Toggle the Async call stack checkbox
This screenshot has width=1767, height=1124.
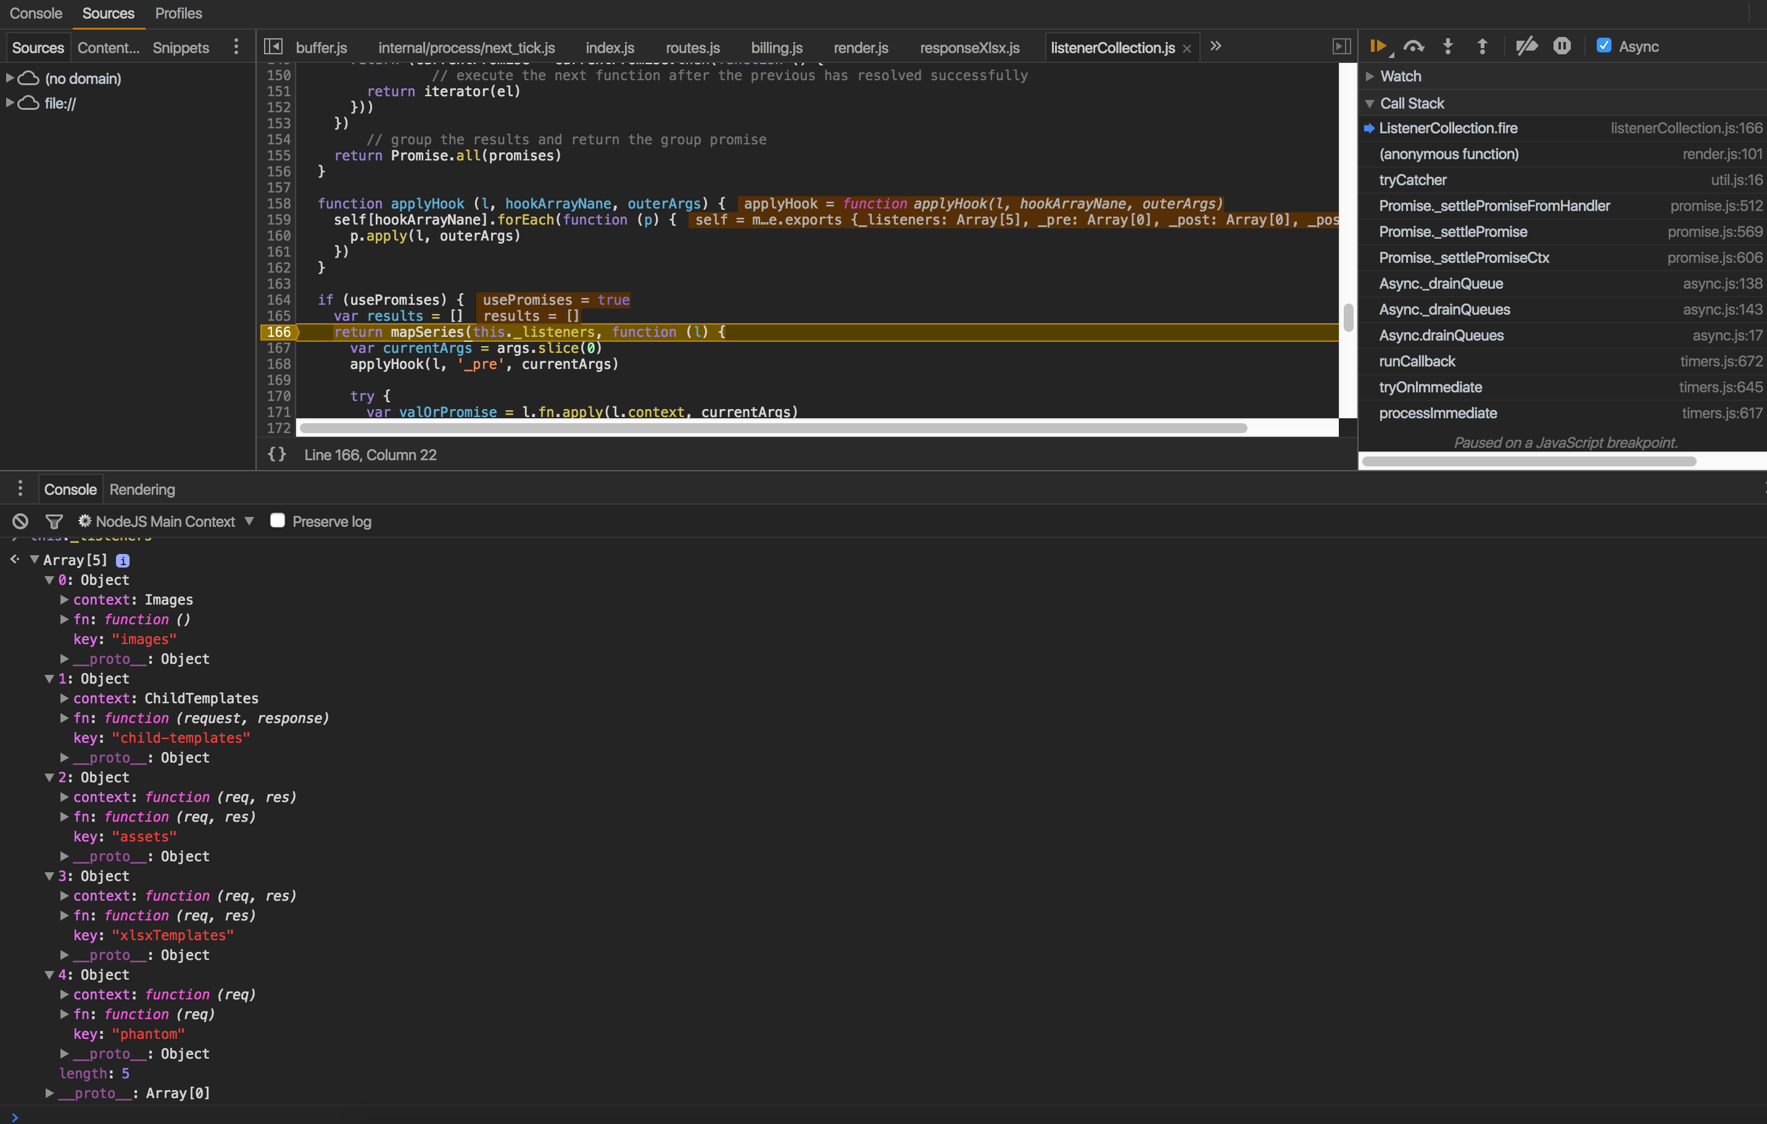point(1604,45)
